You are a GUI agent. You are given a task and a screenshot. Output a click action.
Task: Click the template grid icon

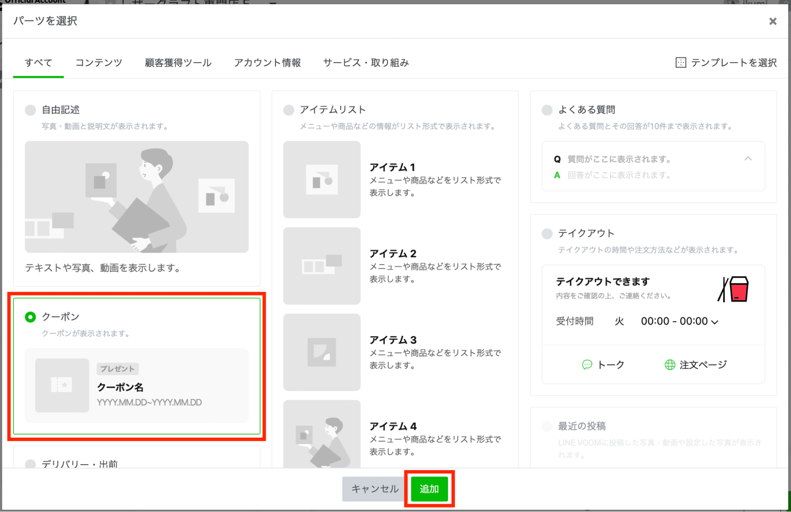tap(681, 63)
